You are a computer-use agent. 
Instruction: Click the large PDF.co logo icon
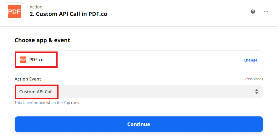click(x=14, y=12)
